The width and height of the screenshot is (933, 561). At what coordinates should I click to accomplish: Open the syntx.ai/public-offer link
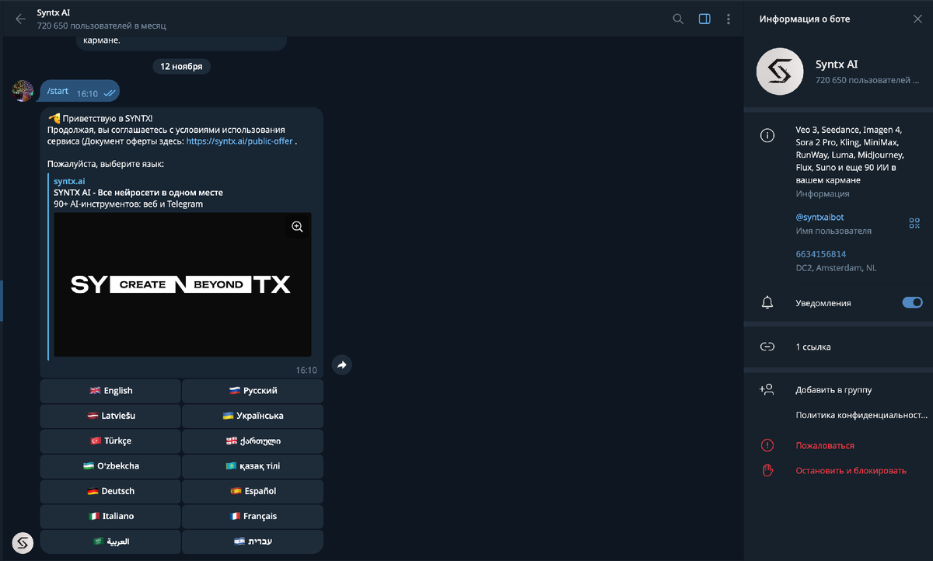239,141
